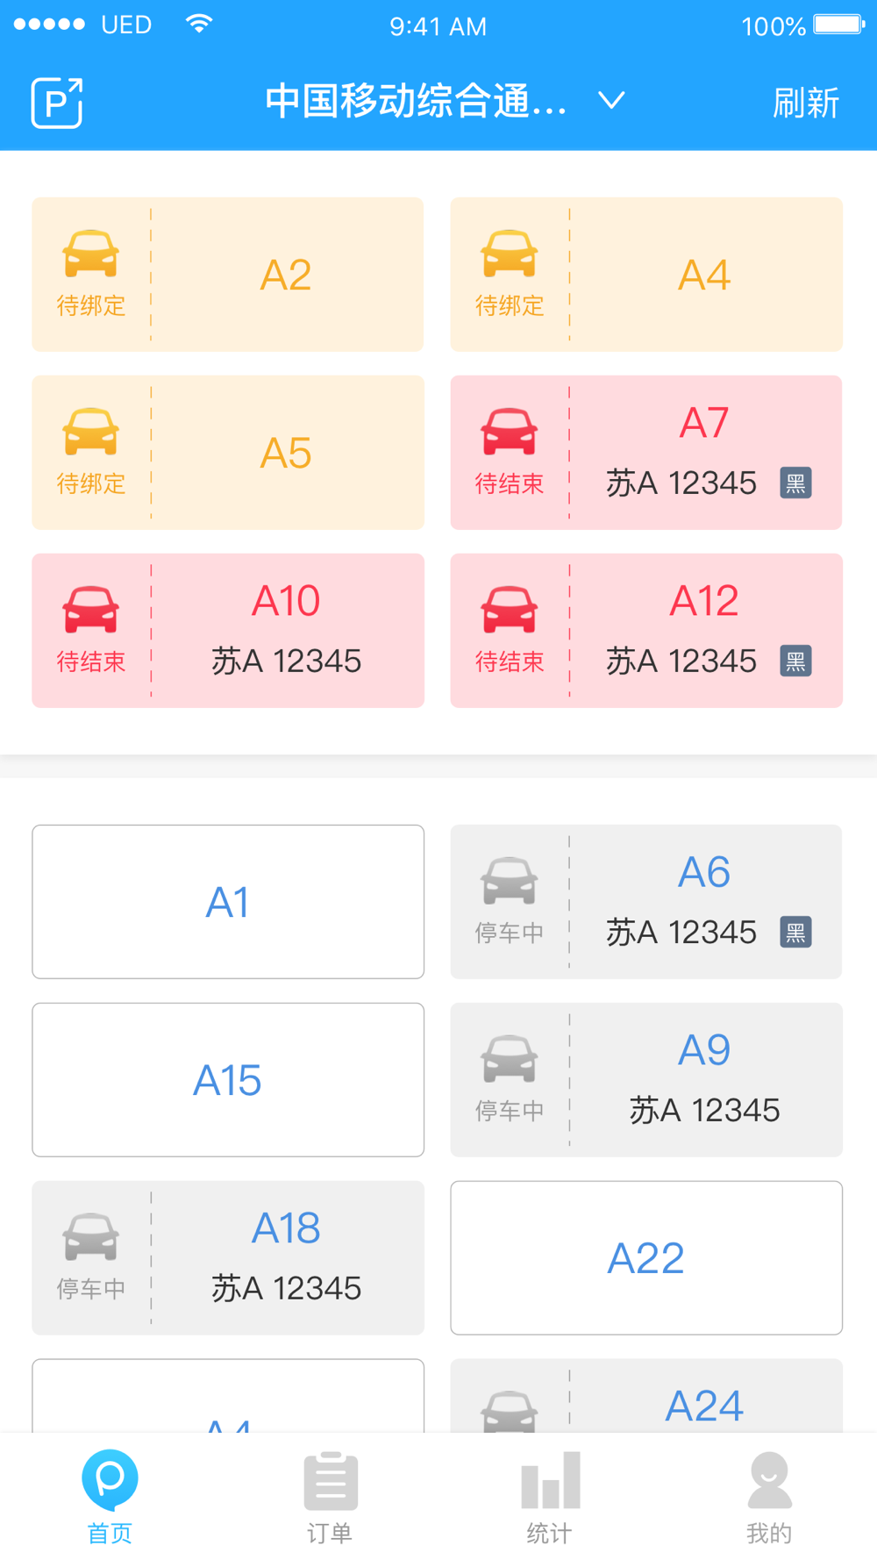Select the yellow car icon on A4
Screen dimensions: 877x1560
click(509, 254)
